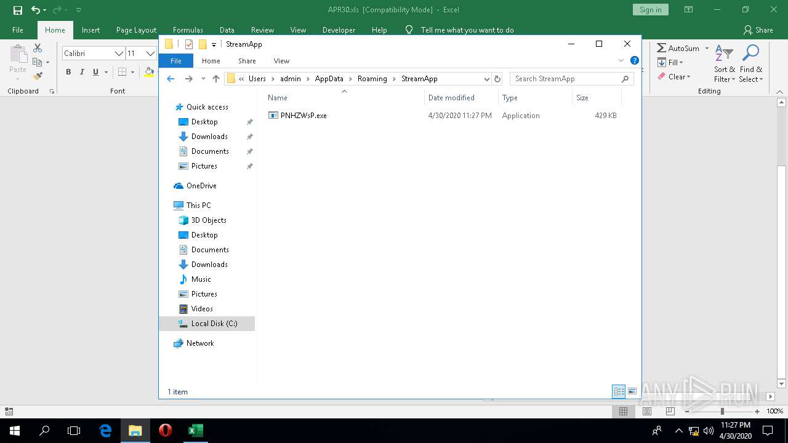Expand the Explorer ribbon chevron
The image size is (788, 443).
click(621, 60)
